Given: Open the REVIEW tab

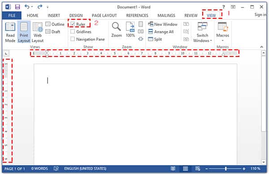Looking at the screenshot, I should coord(191,16).
